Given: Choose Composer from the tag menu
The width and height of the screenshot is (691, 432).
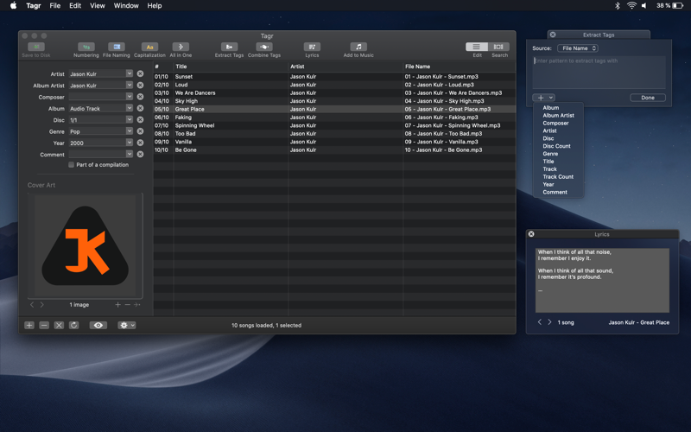Looking at the screenshot, I should point(555,123).
